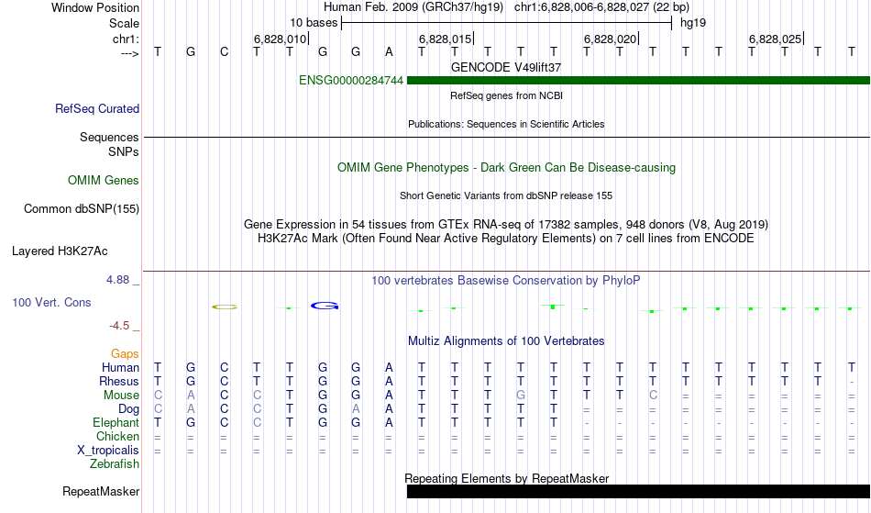Click 'Repeating Elements by RepeatMasker' title

click(507, 478)
